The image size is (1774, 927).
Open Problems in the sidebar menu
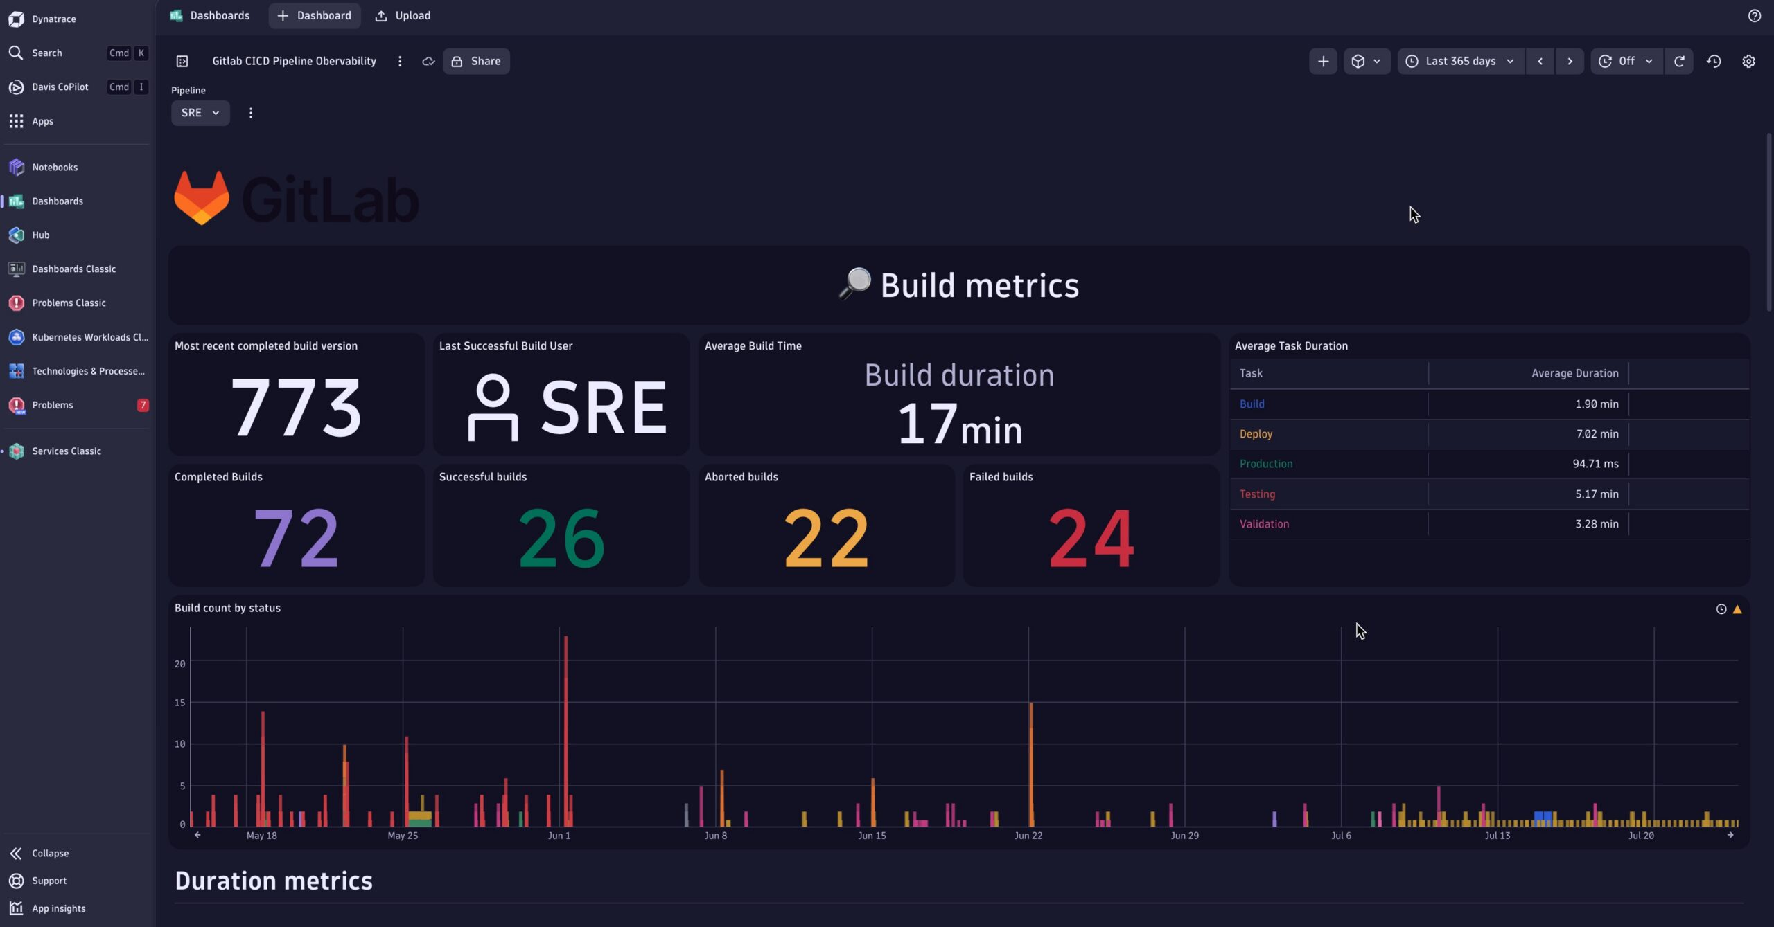pyautogui.click(x=52, y=405)
